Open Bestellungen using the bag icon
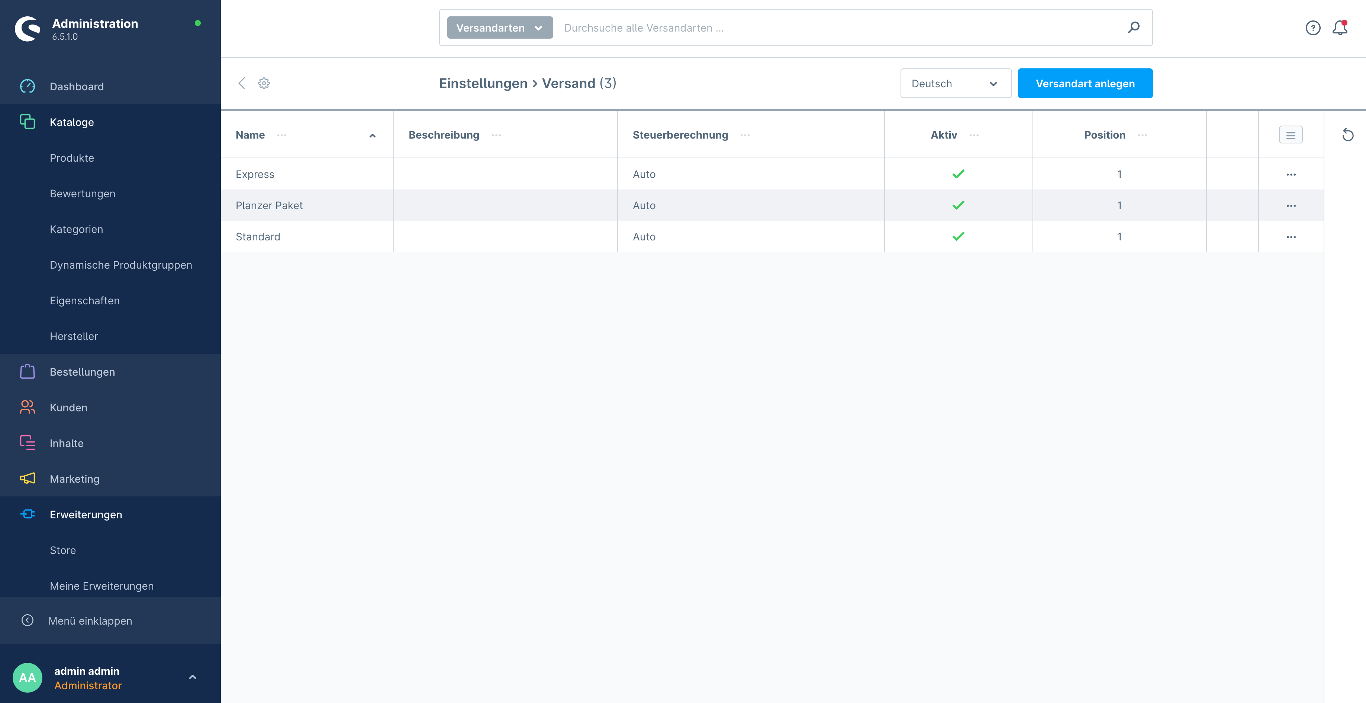The width and height of the screenshot is (1366, 703). coord(27,371)
